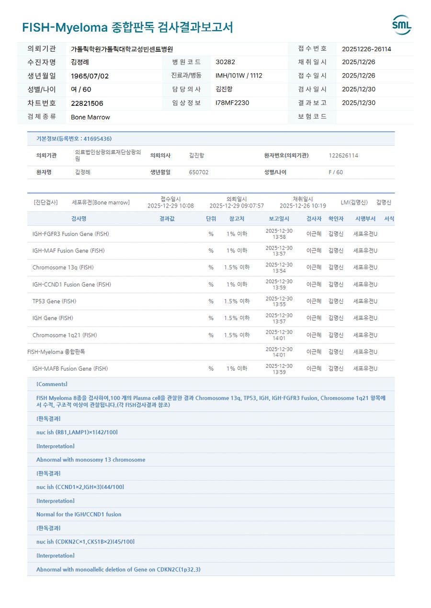Select the report title FISH-Myeloma 종합판독 검사결과보고서
431x608 pixels.
(x=127, y=27)
